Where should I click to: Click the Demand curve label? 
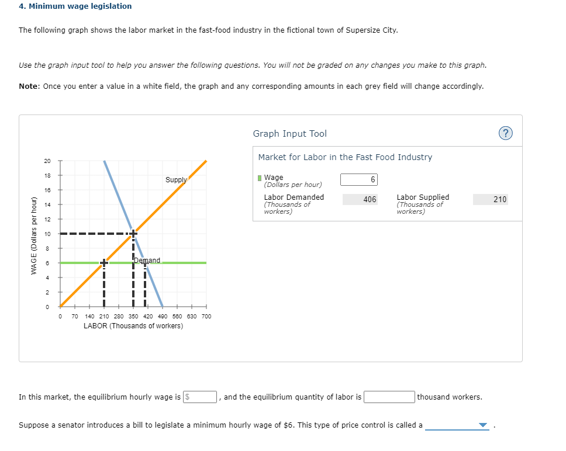pyautogui.click(x=147, y=260)
